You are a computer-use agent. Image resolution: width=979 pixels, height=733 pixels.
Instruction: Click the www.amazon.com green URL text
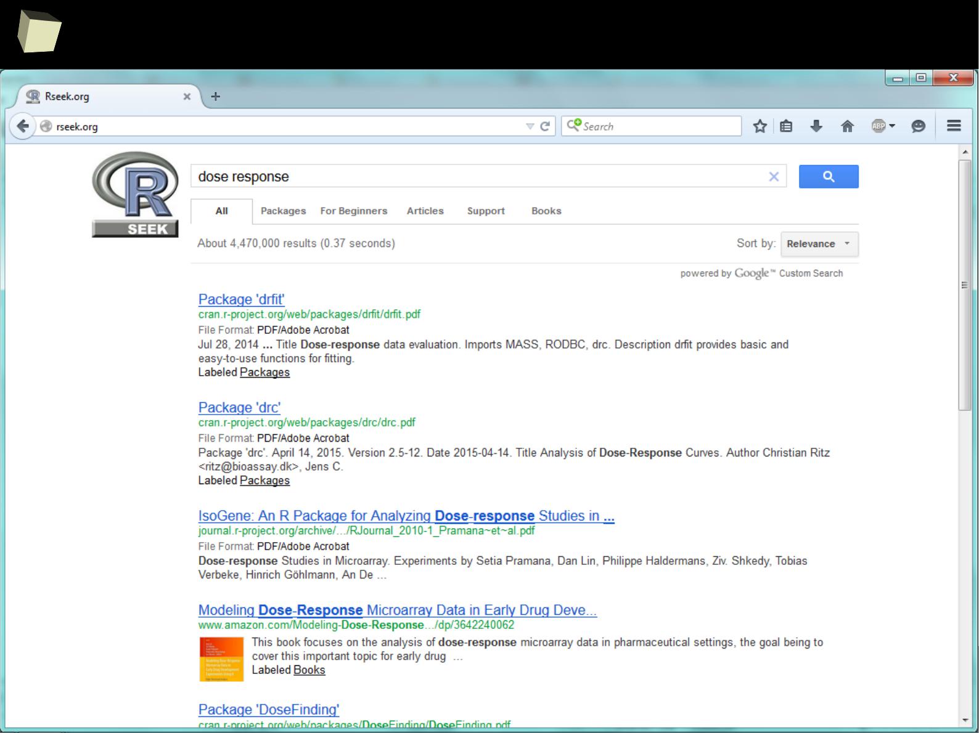click(356, 625)
